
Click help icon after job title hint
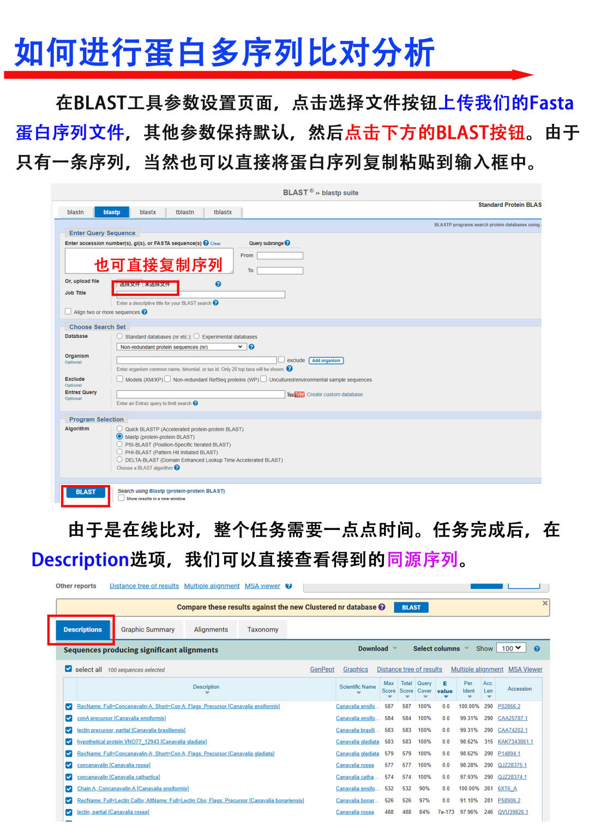(215, 303)
